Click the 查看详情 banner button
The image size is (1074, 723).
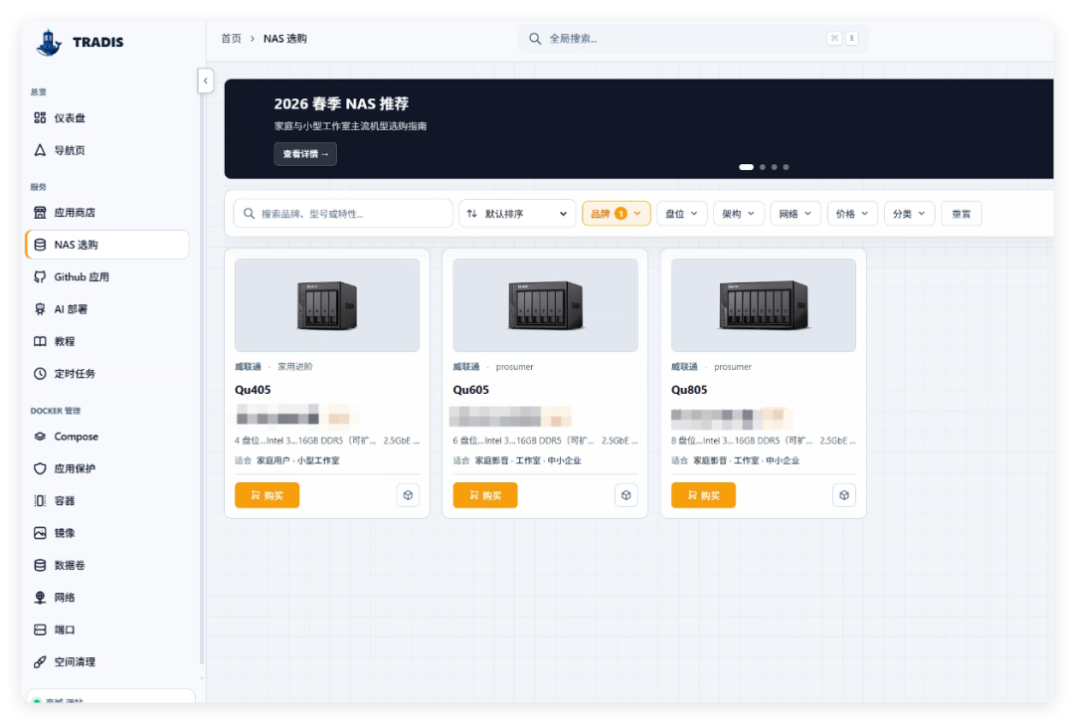coord(305,154)
